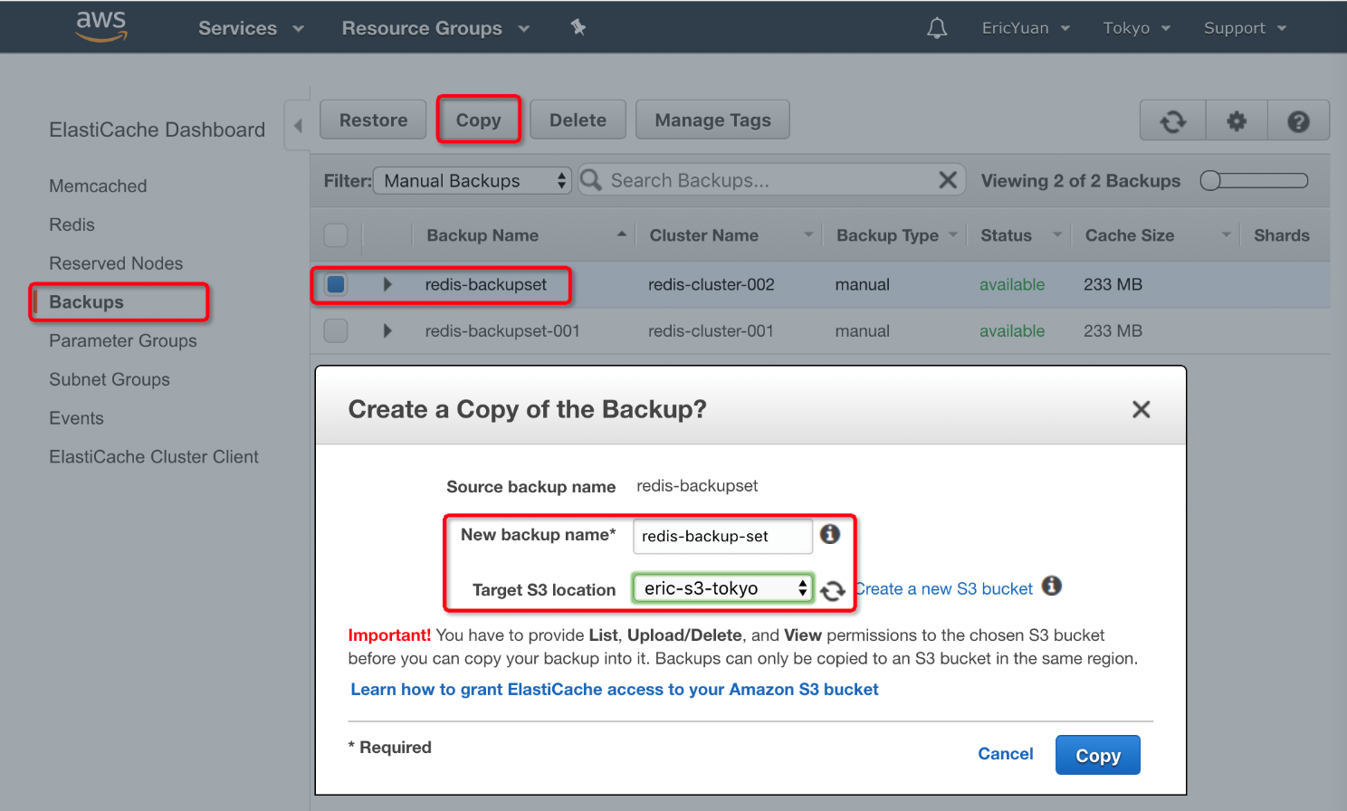1347x811 pixels.
Task: Open the Services menu
Action: [x=251, y=28]
